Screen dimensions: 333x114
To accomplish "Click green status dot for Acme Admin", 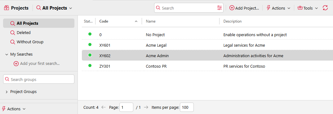I will coord(90,55).
